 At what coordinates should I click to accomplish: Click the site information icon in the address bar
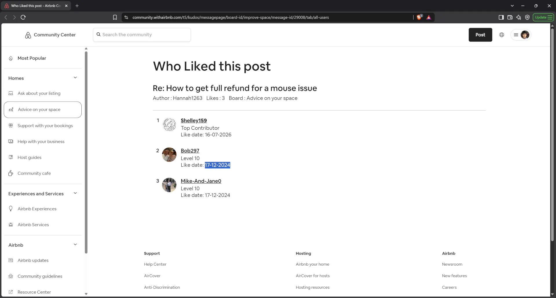(x=126, y=17)
